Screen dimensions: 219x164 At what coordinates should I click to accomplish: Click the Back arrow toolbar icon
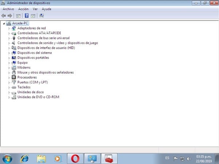point(4,16)
